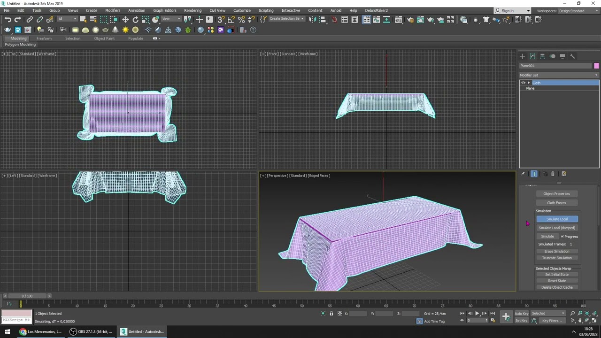
Task: Open the View reference coordinate dropdown
Action: (x=171, y=19)
